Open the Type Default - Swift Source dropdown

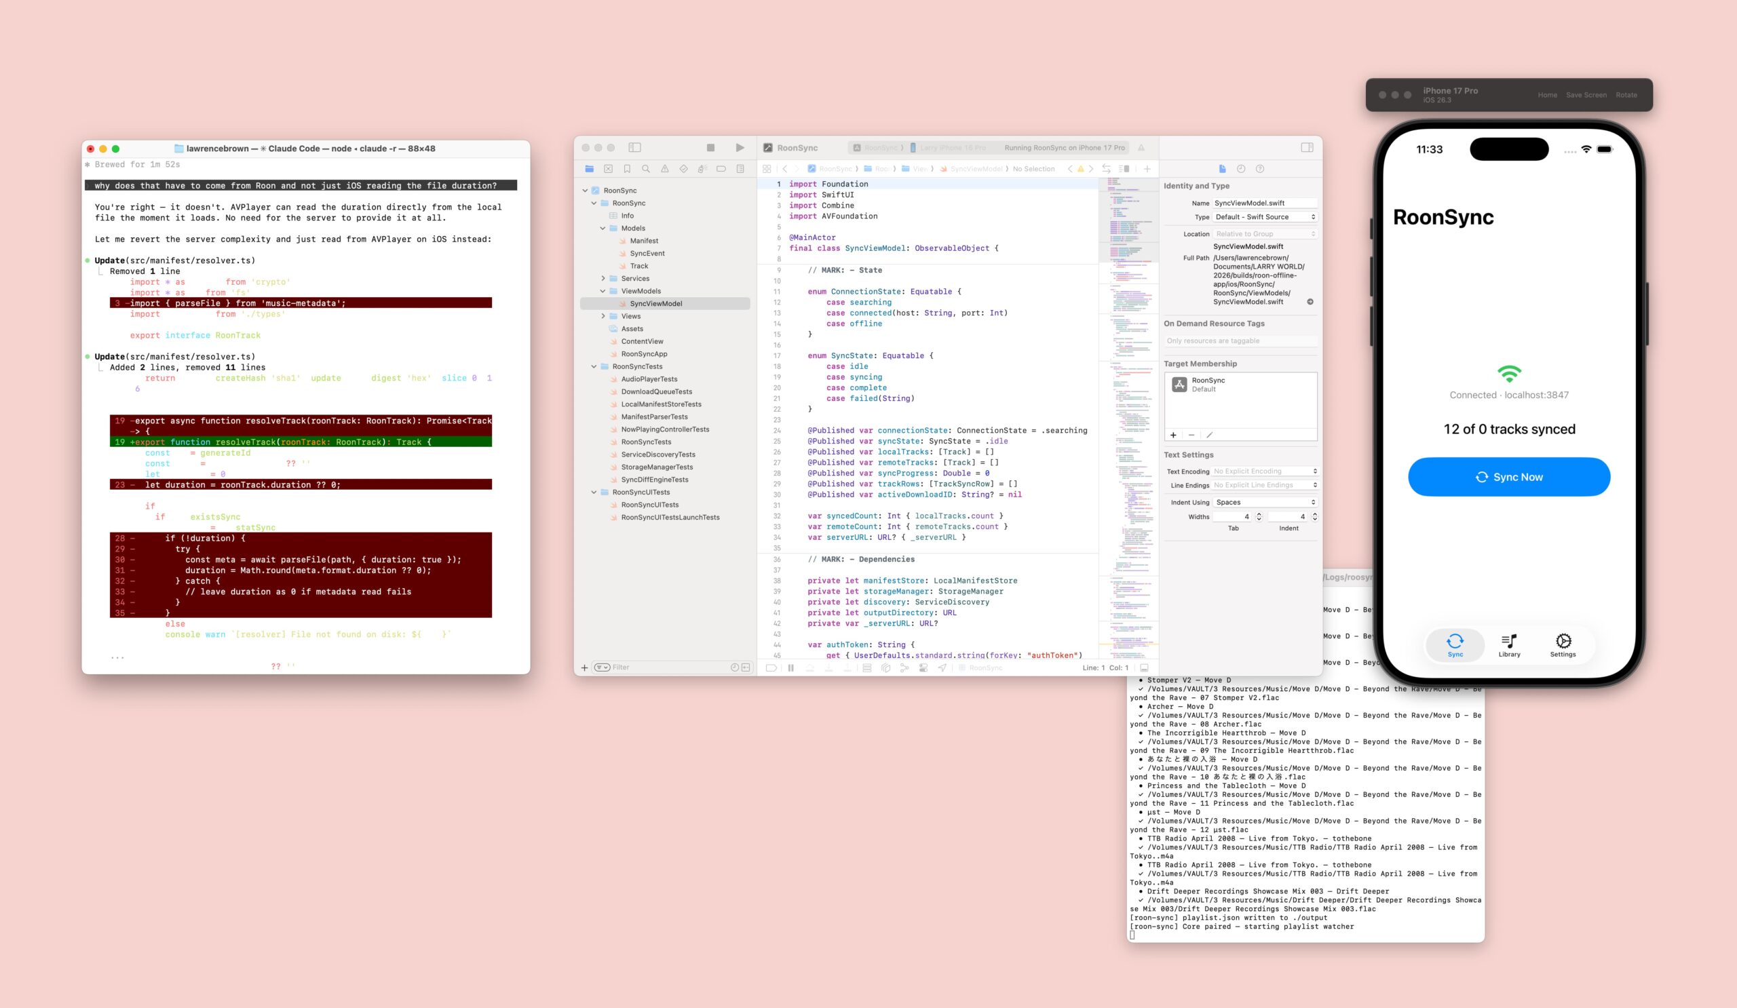[1265, 217]
